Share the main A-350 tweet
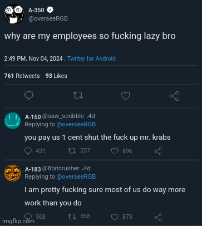Screen dimensions: 202x226 [174, 96]
